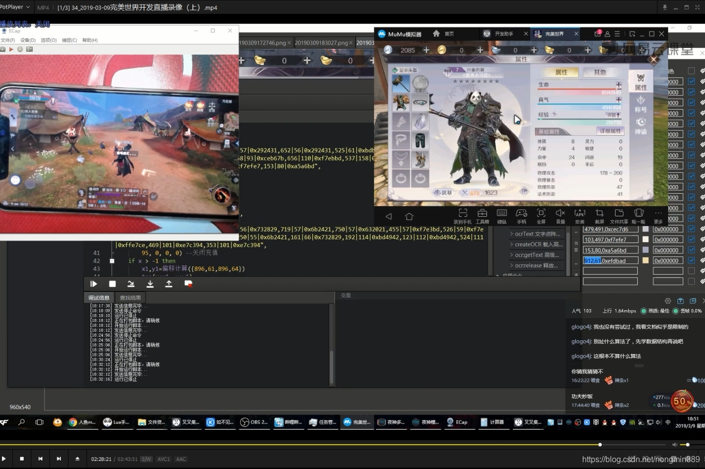Click plus next to 2085 currency
Viewport: 705px width, 469px height.
tap(426, 50)
